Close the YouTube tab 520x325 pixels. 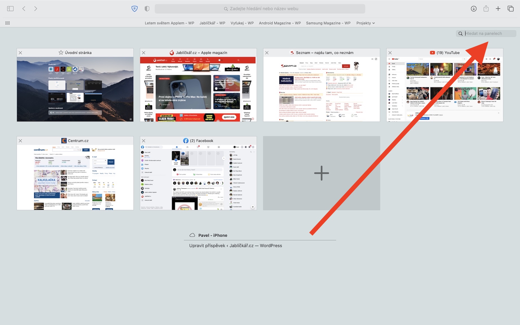pos(390,53)
